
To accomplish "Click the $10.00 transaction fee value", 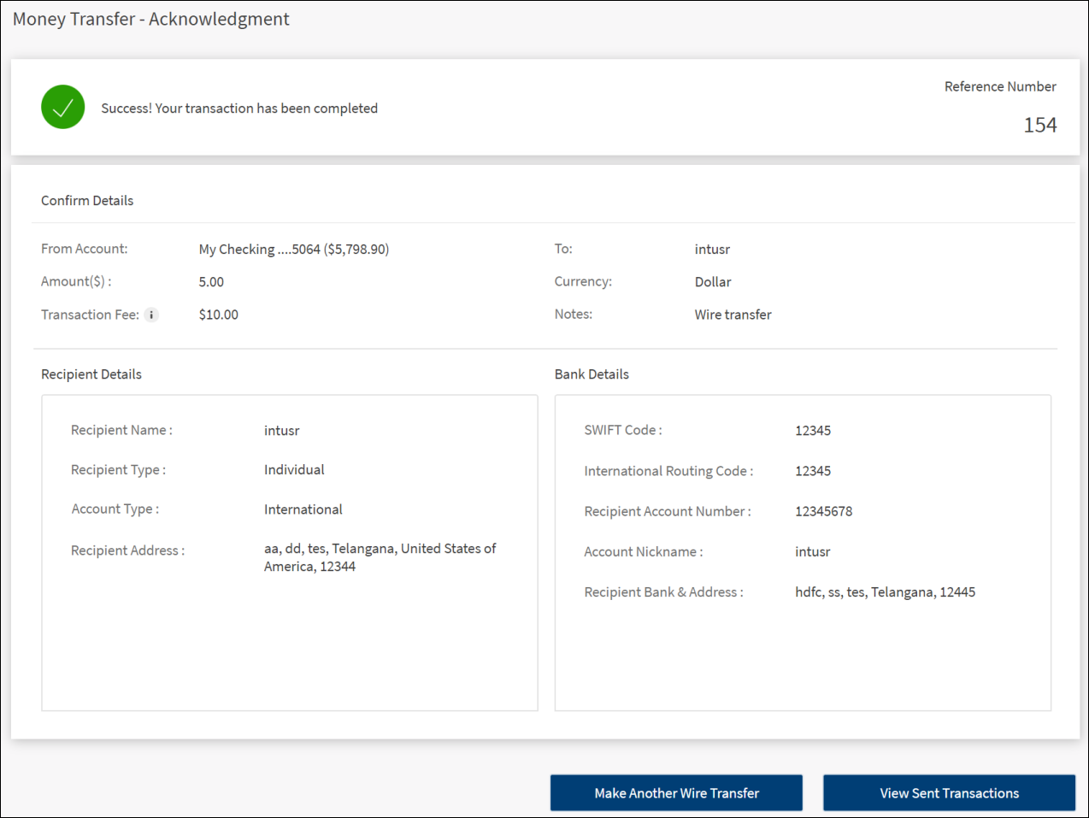I will tap(218, 315).
